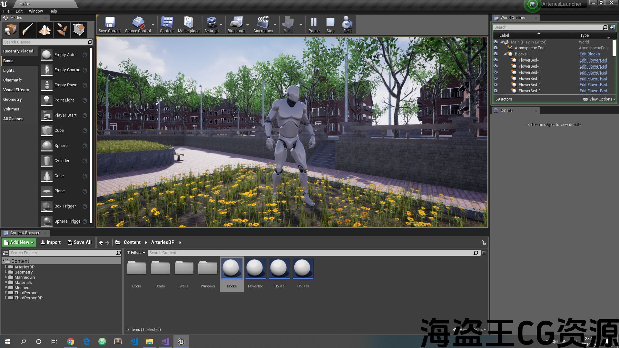Pause the simulation
This screenshot has width=619, height=348.
[314, 24]
